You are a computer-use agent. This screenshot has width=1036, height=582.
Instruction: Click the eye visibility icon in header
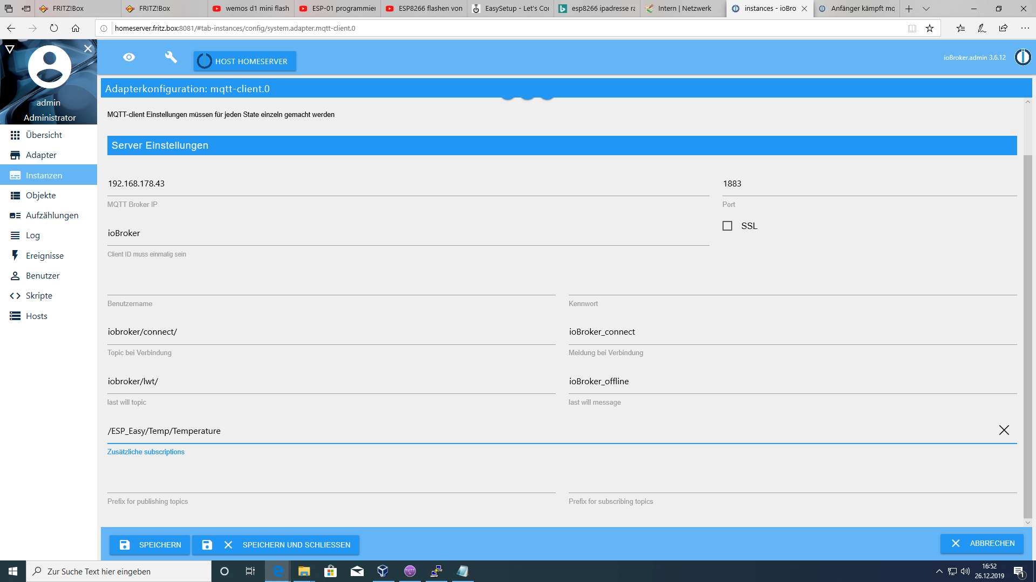click(129, 57)
